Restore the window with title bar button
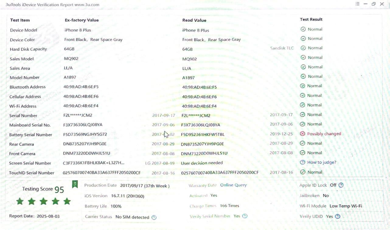Viewport: 390px width, 230px height. (374, 4)
